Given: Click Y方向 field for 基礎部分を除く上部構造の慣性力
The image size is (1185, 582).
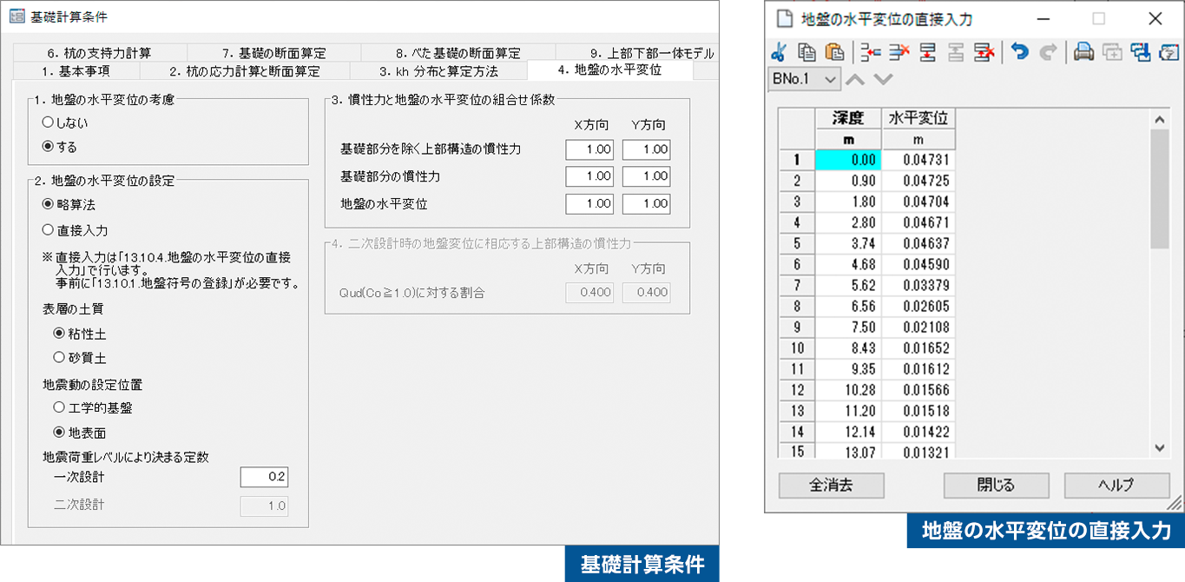Looking at the screenshot, I should pos(646,149).
